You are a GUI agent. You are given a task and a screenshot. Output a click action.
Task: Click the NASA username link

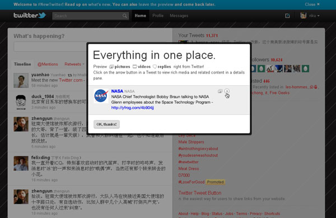pos(117,91)
